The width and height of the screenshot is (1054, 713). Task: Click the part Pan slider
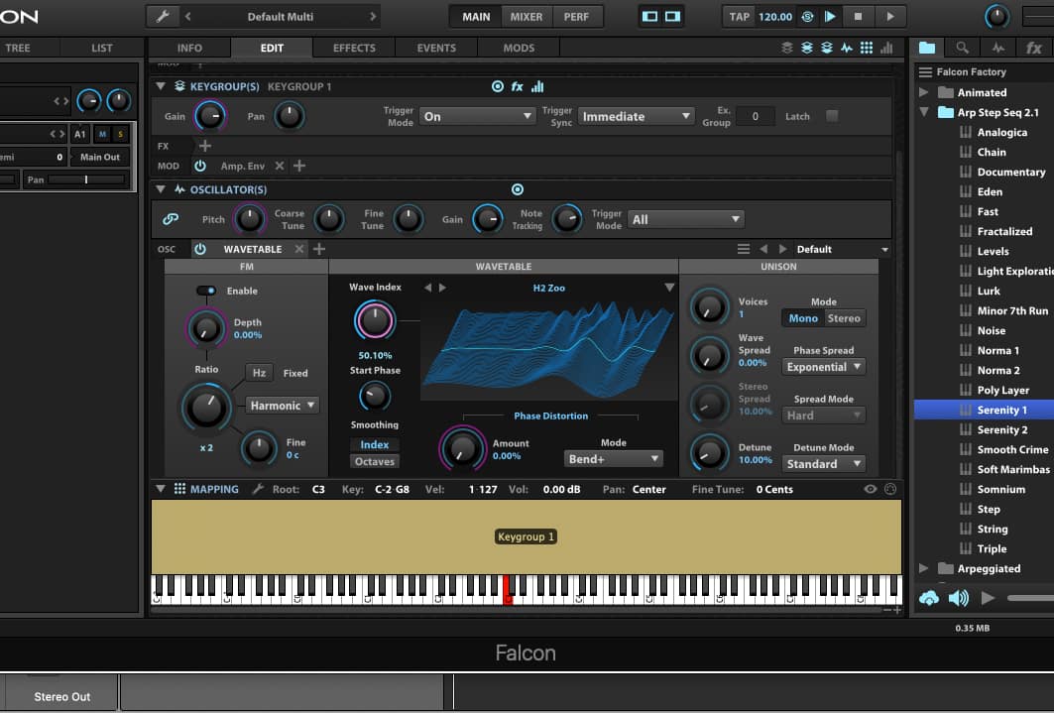click(86, 180)
